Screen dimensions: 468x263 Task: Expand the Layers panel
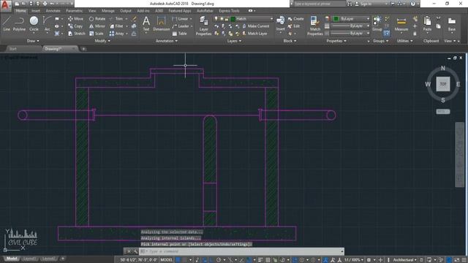[234, 41]
